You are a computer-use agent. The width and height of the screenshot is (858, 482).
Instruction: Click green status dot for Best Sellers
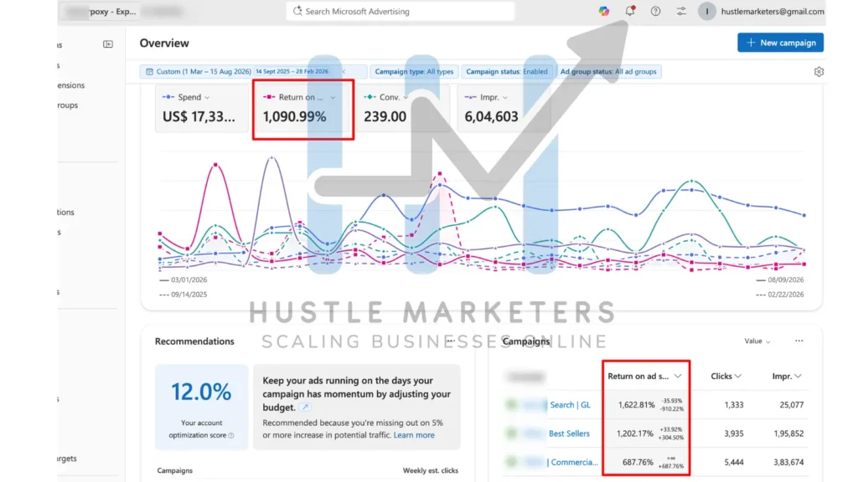[x=511, y=433]
